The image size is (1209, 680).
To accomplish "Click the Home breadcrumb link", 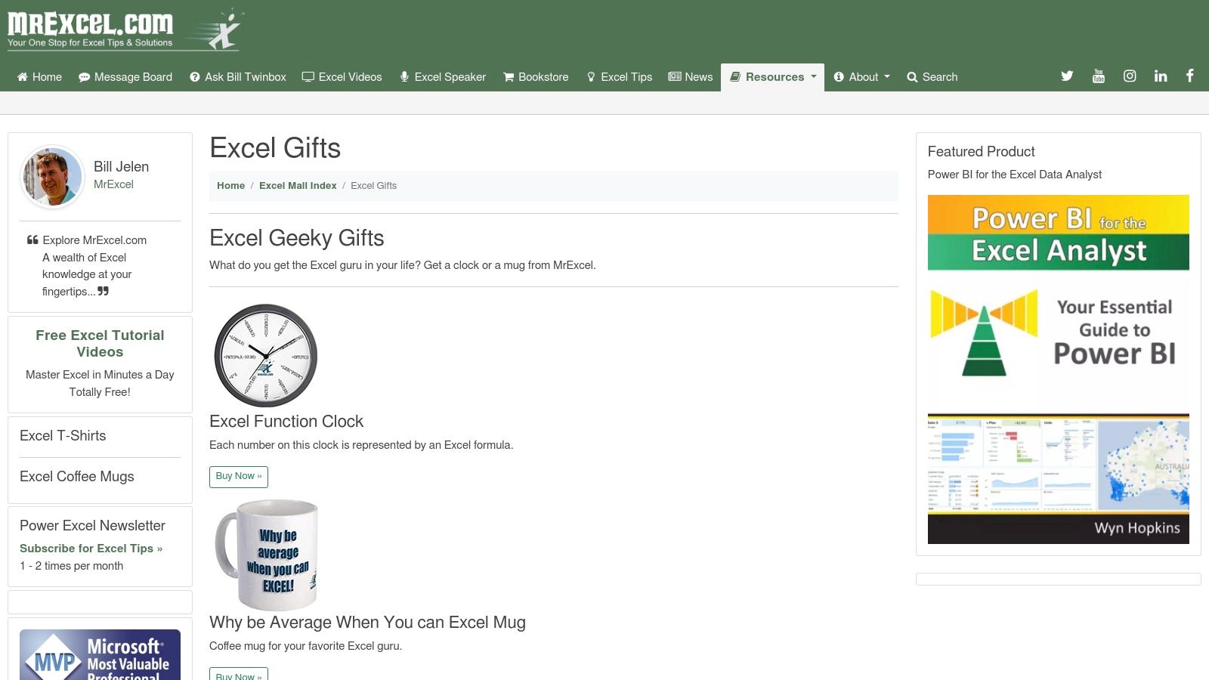I will [230, 185].
